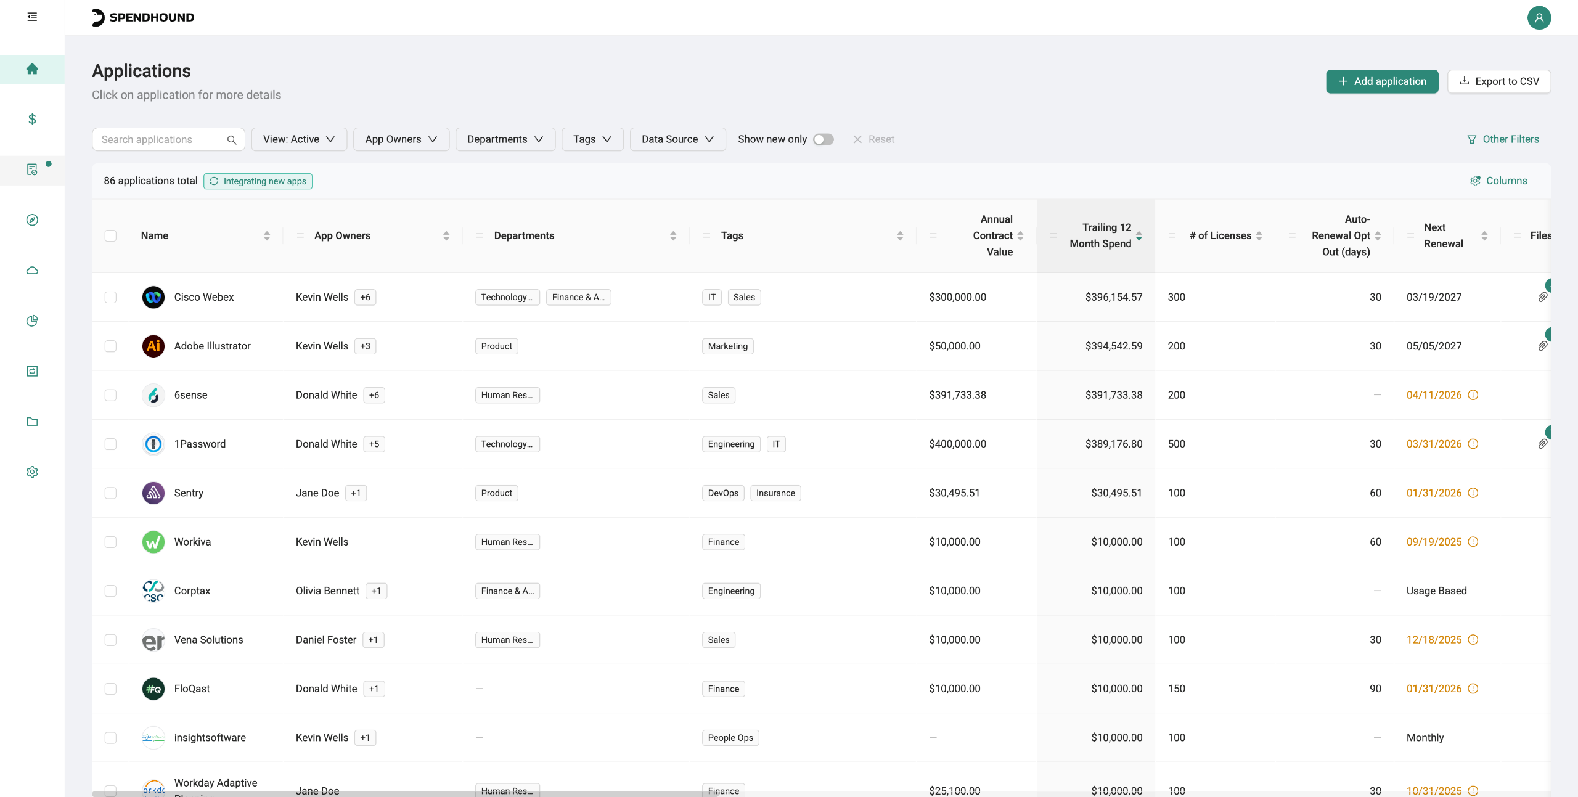Click the Usage Based renewal for Corptax
Viewport: 1578px width, 797px height.
tap(1436, 591)
